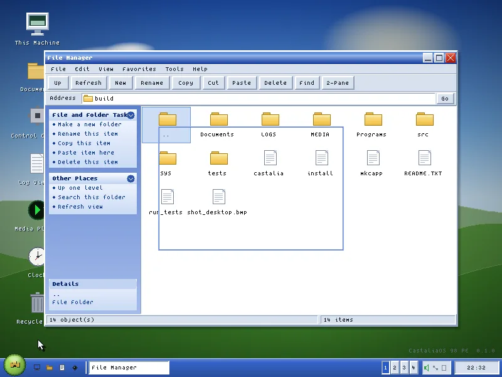Open the Edit menu
This screenshot has height=377, width=502.
82,69
